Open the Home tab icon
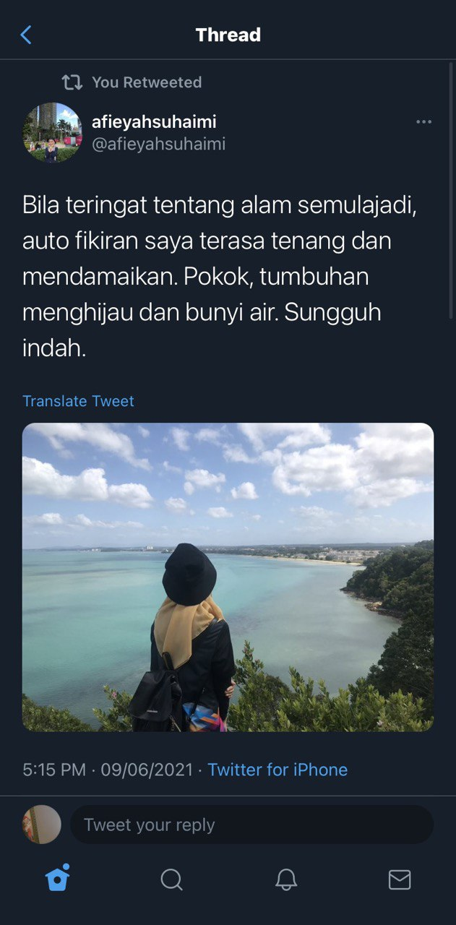Image resolution: width=456 pixels, height=925 pixels. 58,879
